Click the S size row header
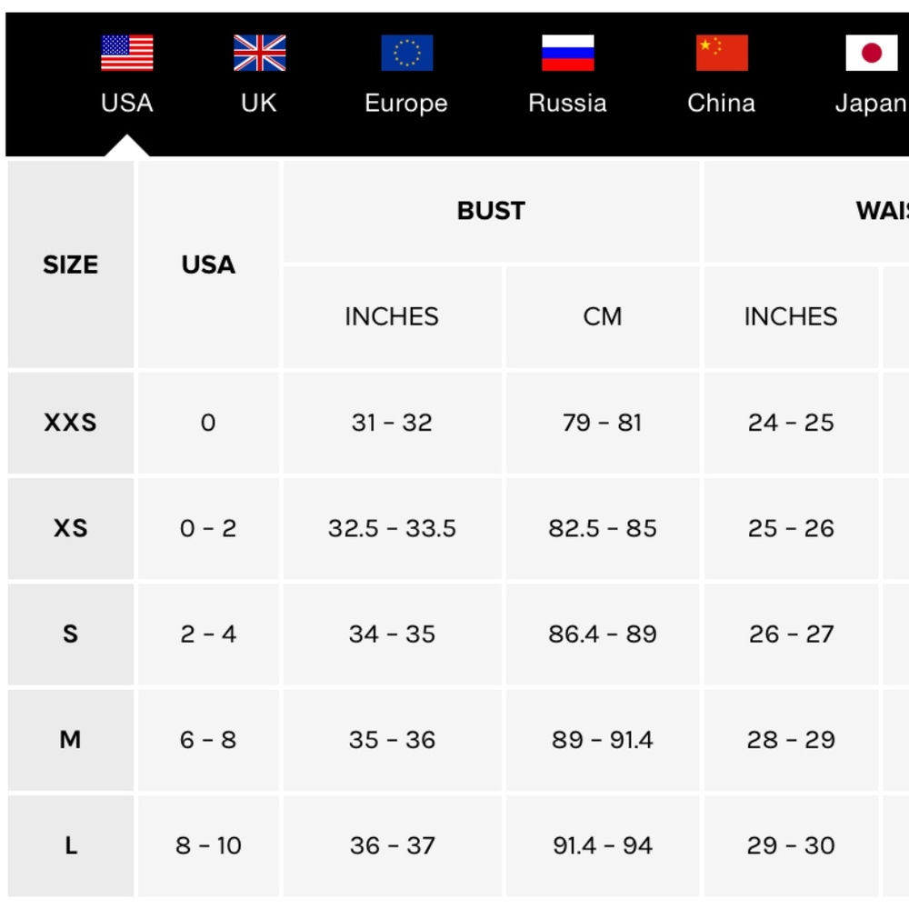The height and width of the screenshot is (909, 909). pos(70,634)
